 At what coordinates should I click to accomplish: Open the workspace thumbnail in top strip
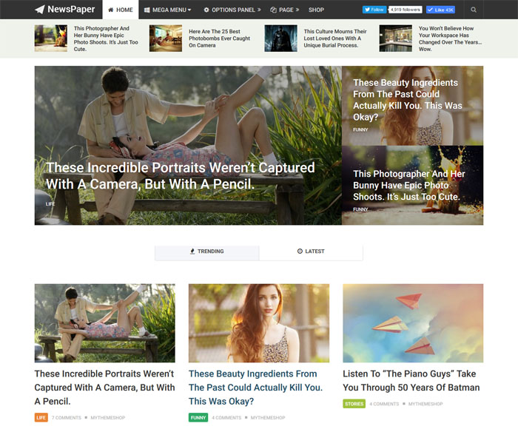[x=395, y=38]
